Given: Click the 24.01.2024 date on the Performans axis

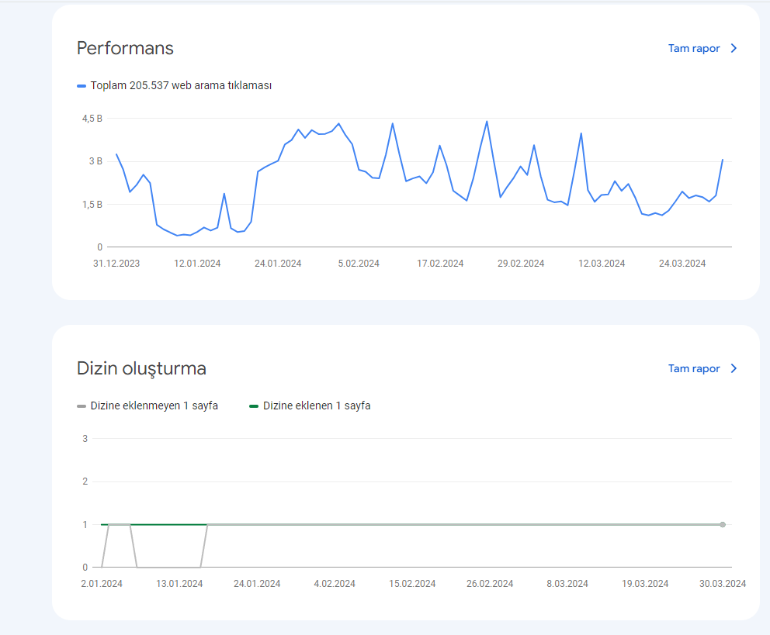Looking at the screenshot, I should point(278,264).
